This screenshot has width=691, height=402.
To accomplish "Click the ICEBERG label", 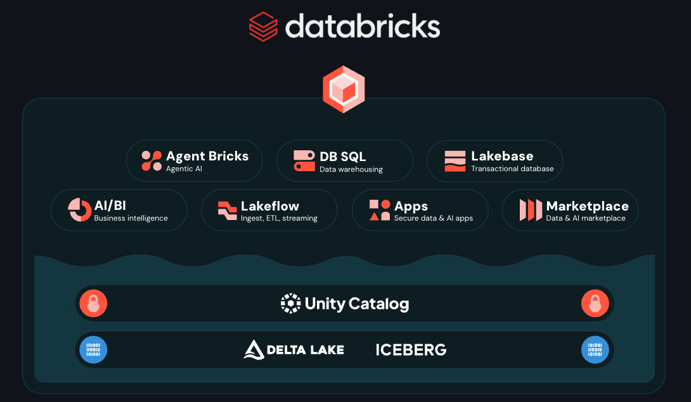I will click(x=411, y=349).
